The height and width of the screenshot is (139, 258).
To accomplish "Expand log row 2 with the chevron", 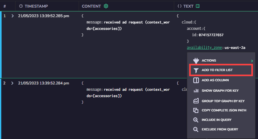I will pos(12,83).
